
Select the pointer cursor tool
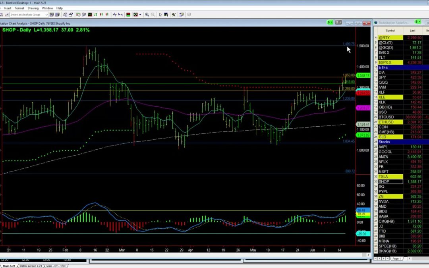click(x=160, y=15)
